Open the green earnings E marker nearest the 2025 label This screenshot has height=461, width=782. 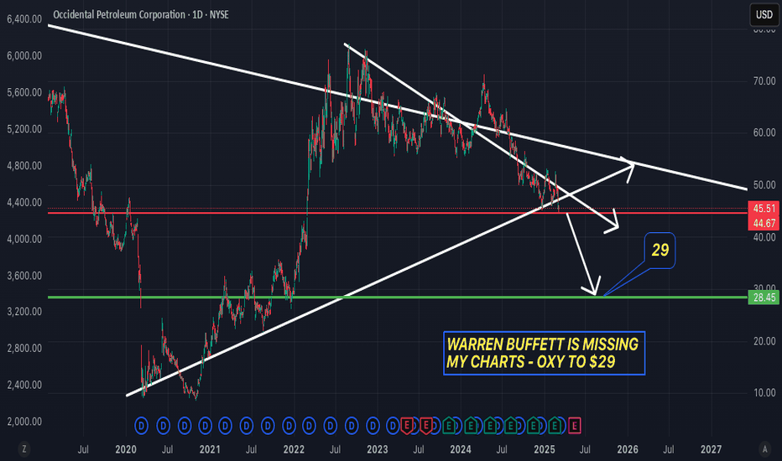(555, 425)
